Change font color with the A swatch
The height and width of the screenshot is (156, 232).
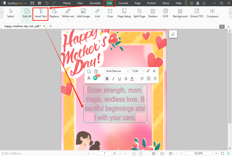click(x=132, y=79)
